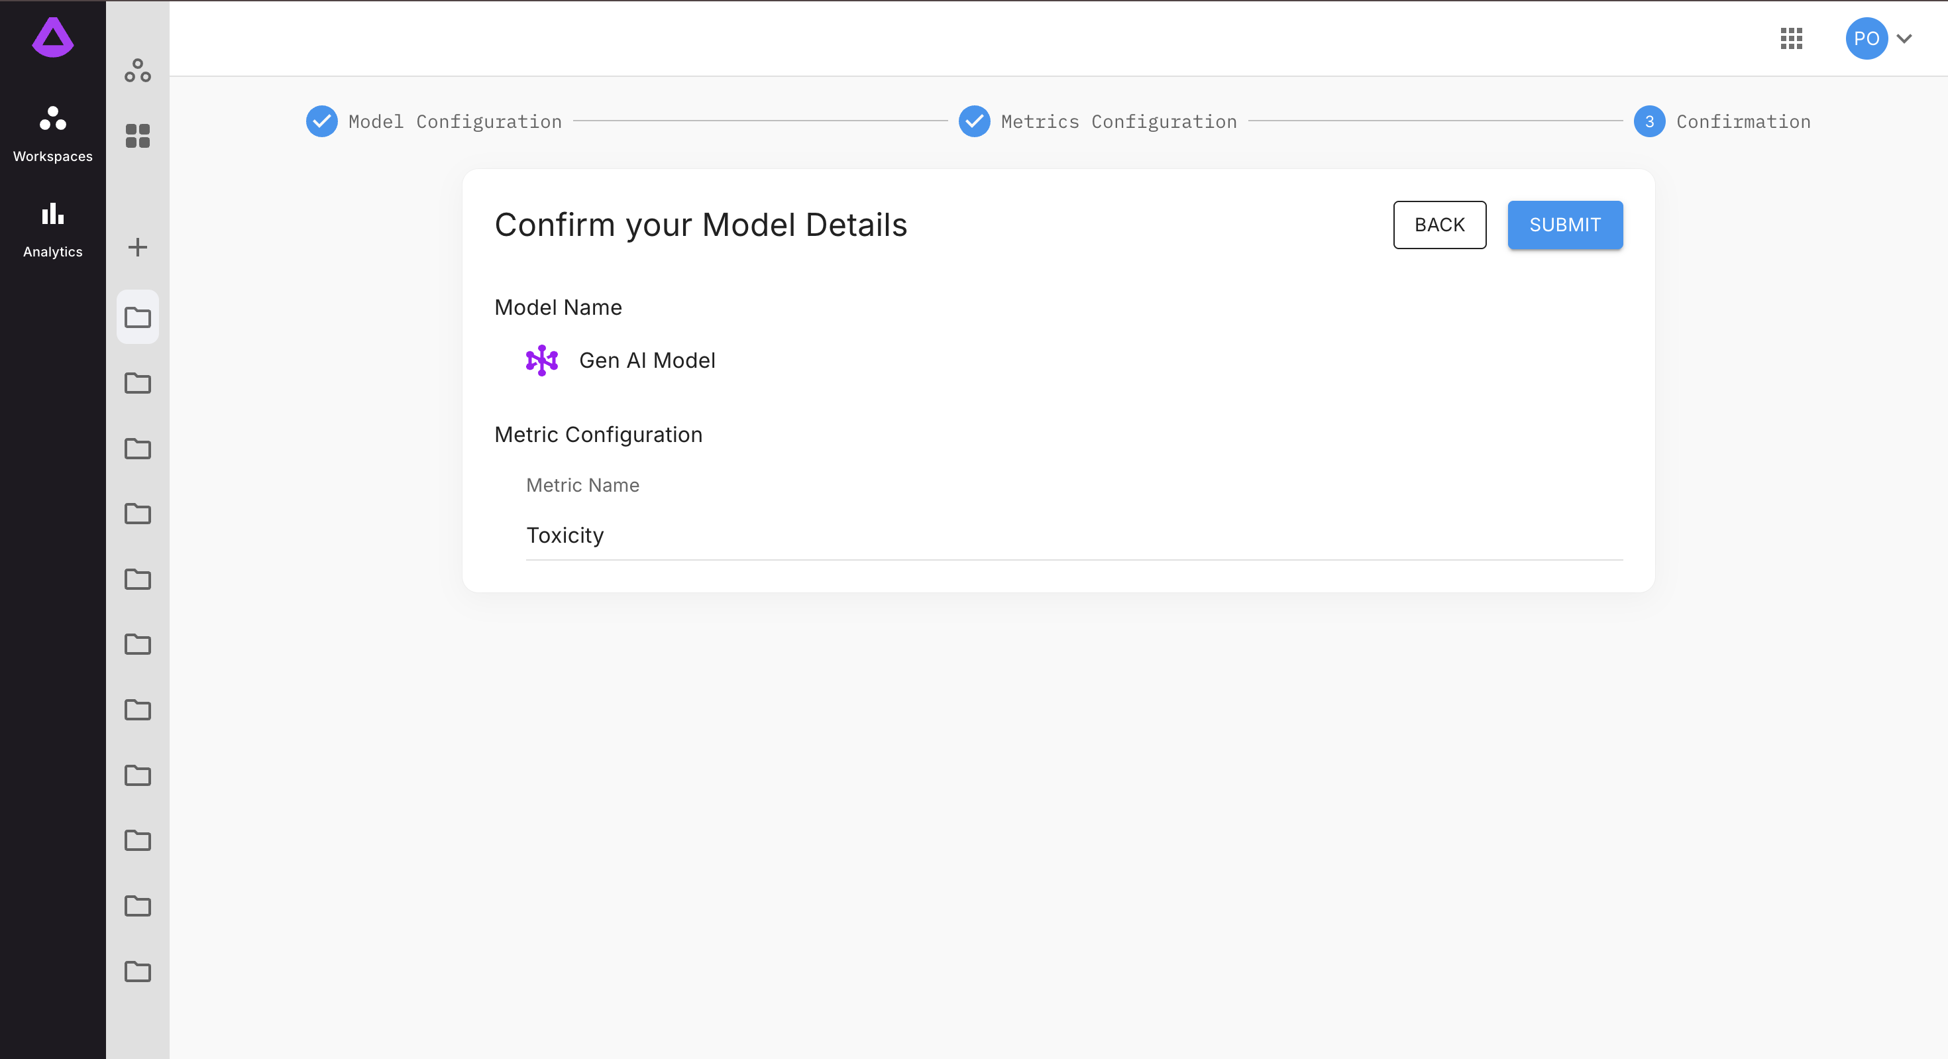
Task: Click the Gen AI Model name text
Action: [x=647, y=360]
